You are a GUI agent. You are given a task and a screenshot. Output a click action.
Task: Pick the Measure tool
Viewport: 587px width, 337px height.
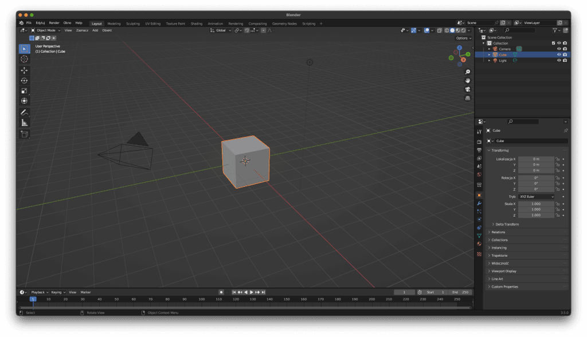tap(24, 123)
